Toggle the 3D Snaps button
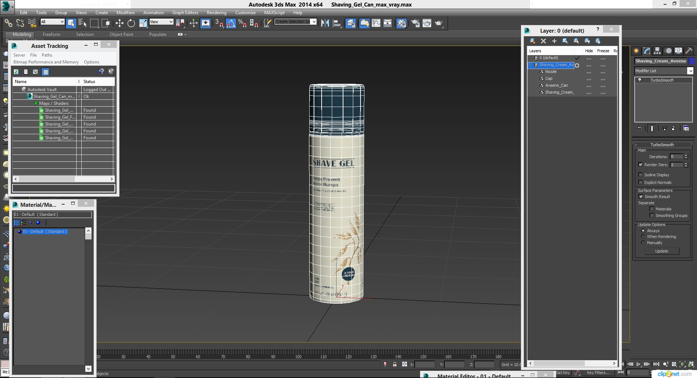The width and height of the screenshot is (697, 378). pyautogui.click(x=219, y=23)
